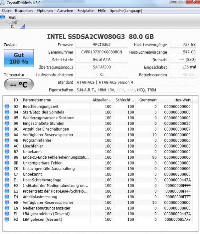Viewport: 200px width, 234px height.
Task: Click the blue status icon for Beschleunigungszeit
Action: [x=7, y=106]
